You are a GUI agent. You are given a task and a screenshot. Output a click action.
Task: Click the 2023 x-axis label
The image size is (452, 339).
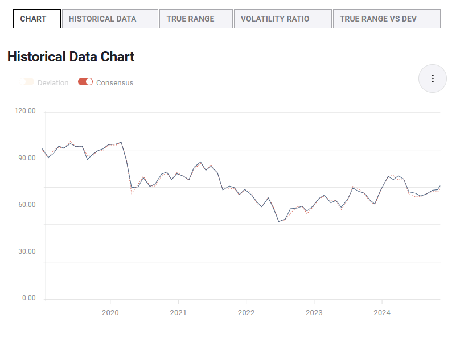tap(314, 312)
